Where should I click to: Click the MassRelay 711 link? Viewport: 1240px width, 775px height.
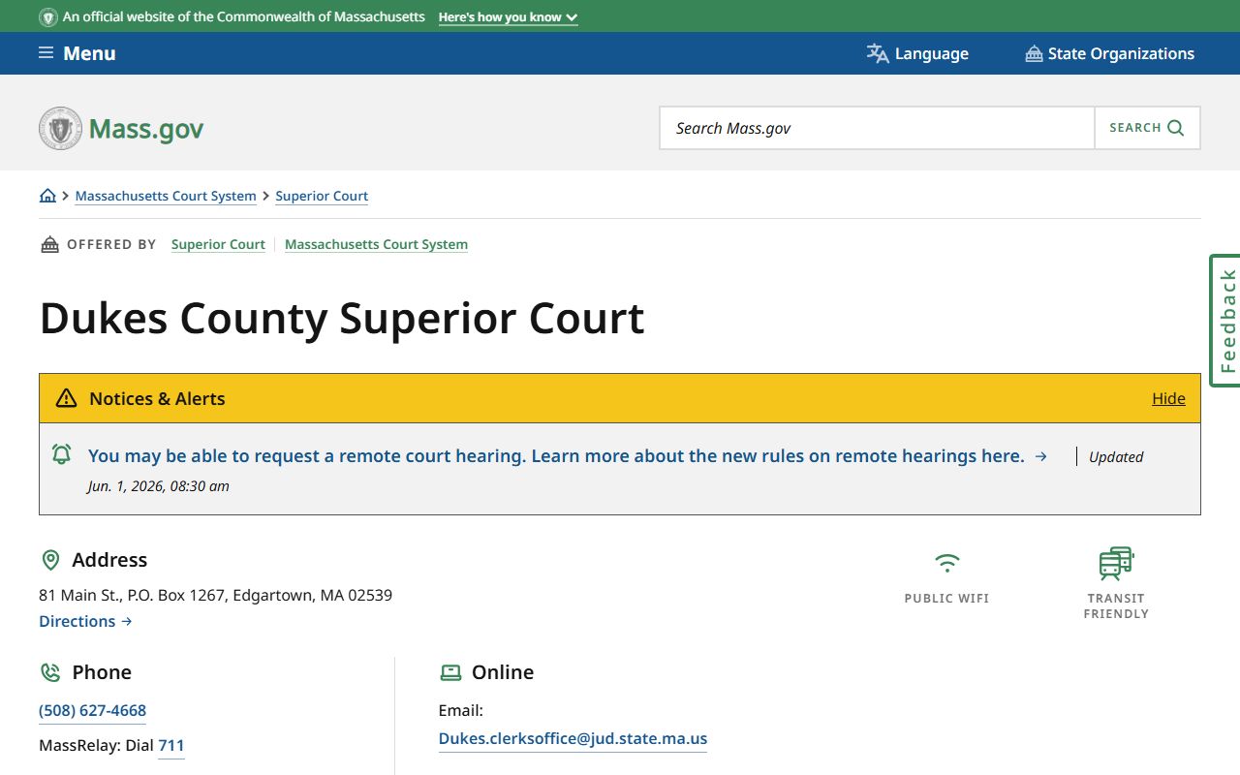(x=170, y=745)
